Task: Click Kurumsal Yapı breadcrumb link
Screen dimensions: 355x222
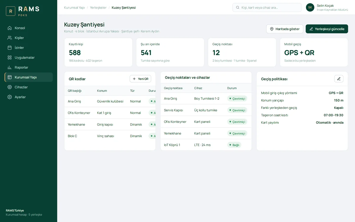Action: point(75,7)
